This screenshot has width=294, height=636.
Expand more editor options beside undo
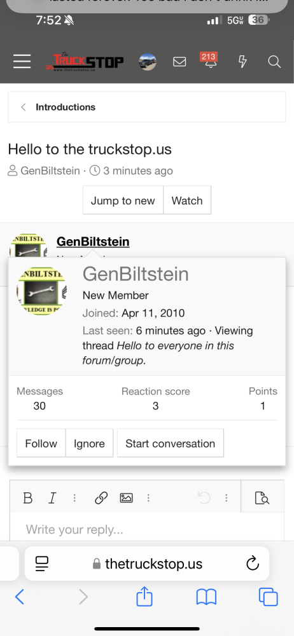226,498
